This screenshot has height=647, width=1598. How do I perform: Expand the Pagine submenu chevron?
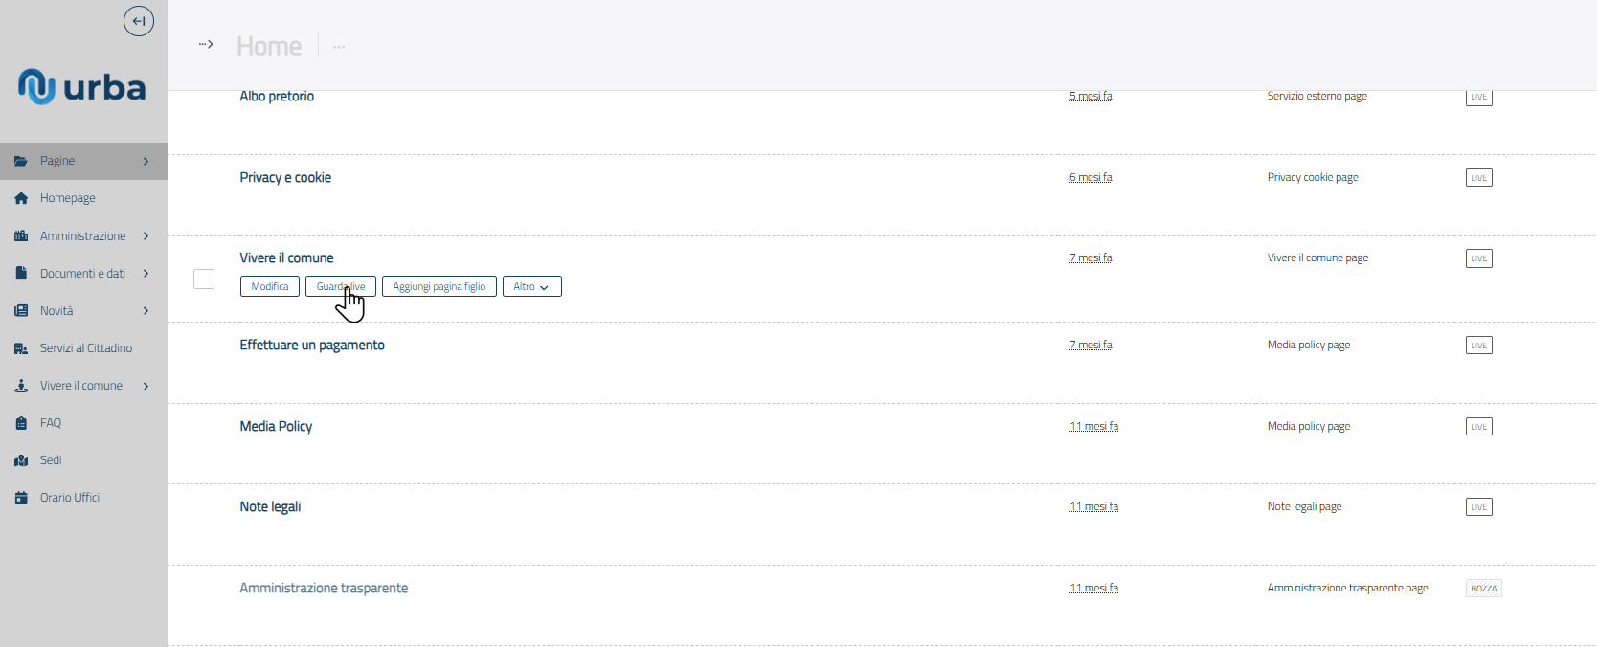[146, 161]
